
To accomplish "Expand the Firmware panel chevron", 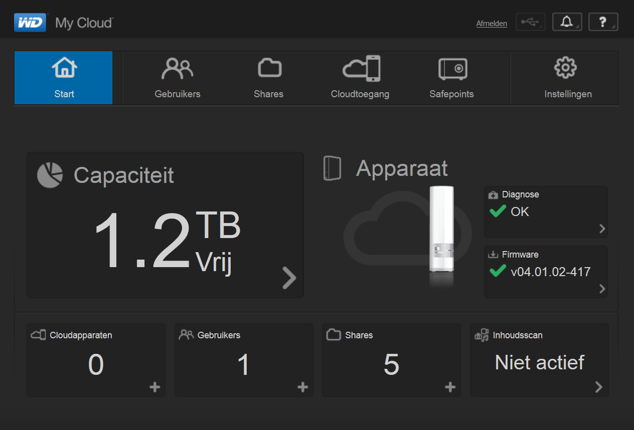I will [x=602, y=289].
